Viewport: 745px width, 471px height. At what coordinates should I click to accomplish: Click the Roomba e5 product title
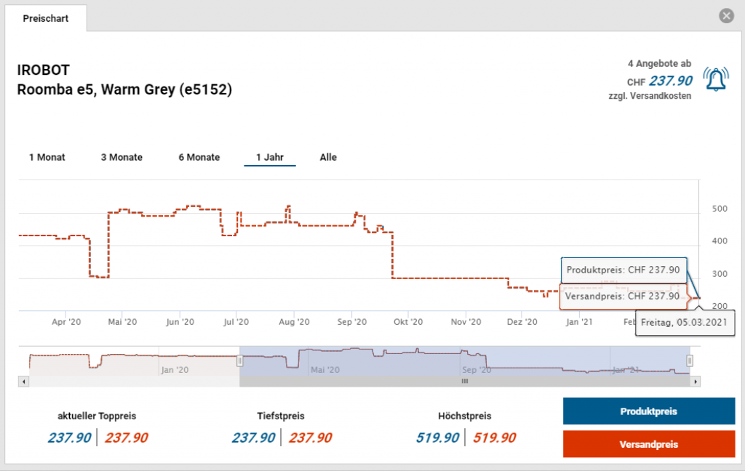124,89
